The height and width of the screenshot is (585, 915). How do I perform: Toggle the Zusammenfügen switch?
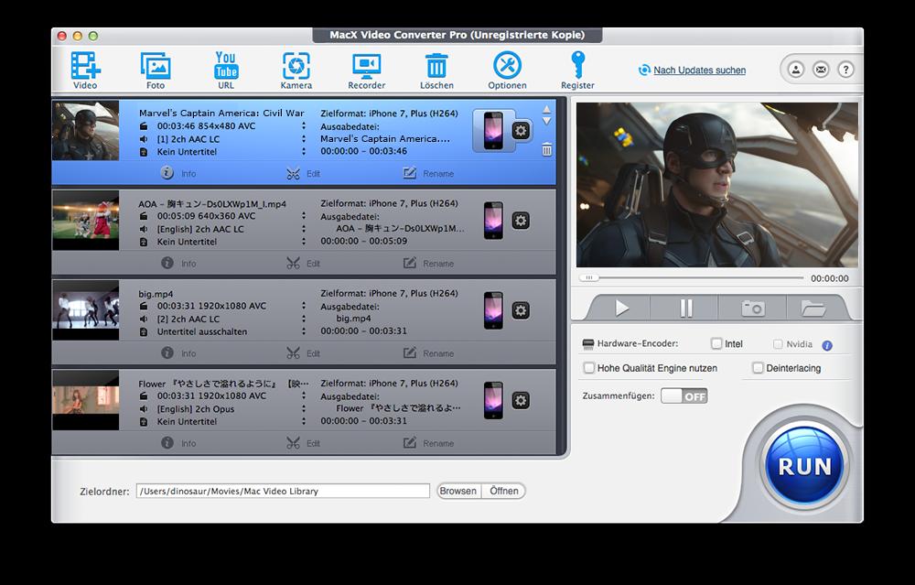684,395
